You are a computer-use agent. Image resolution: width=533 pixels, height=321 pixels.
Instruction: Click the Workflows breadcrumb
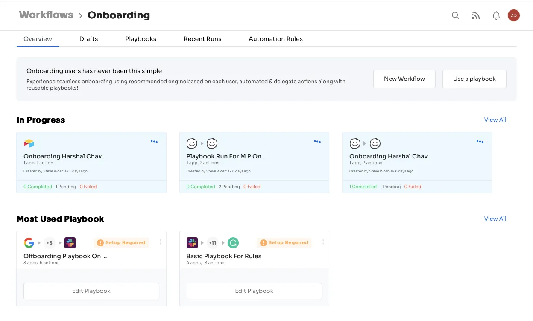click(46, 15)
